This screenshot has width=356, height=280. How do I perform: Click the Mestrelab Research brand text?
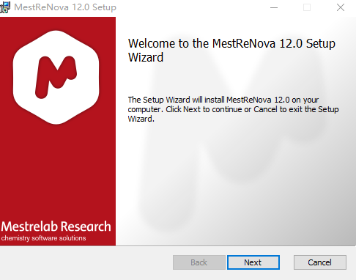coord(56,226)
